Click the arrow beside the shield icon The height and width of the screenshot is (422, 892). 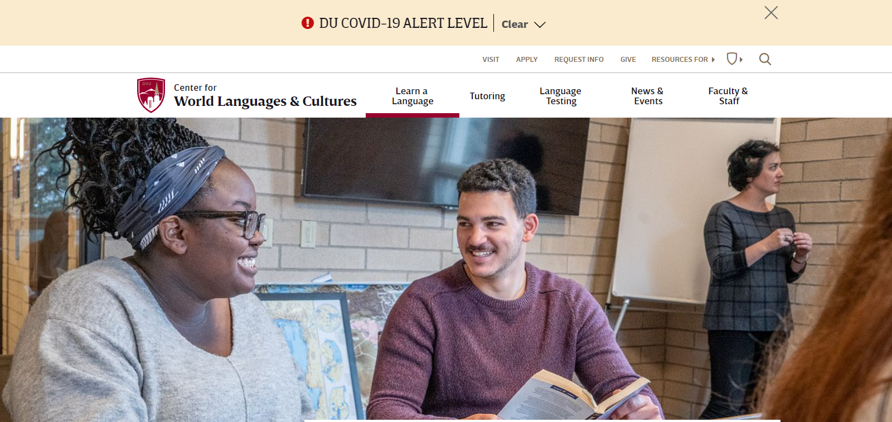[741, 59]
